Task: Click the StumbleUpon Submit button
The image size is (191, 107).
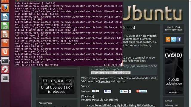Action: [142, 91]
